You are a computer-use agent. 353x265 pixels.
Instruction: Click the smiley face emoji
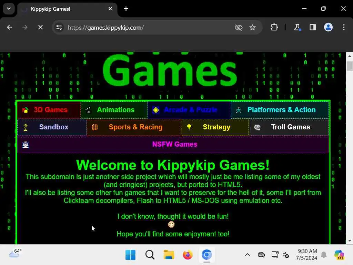click(171, 224)
